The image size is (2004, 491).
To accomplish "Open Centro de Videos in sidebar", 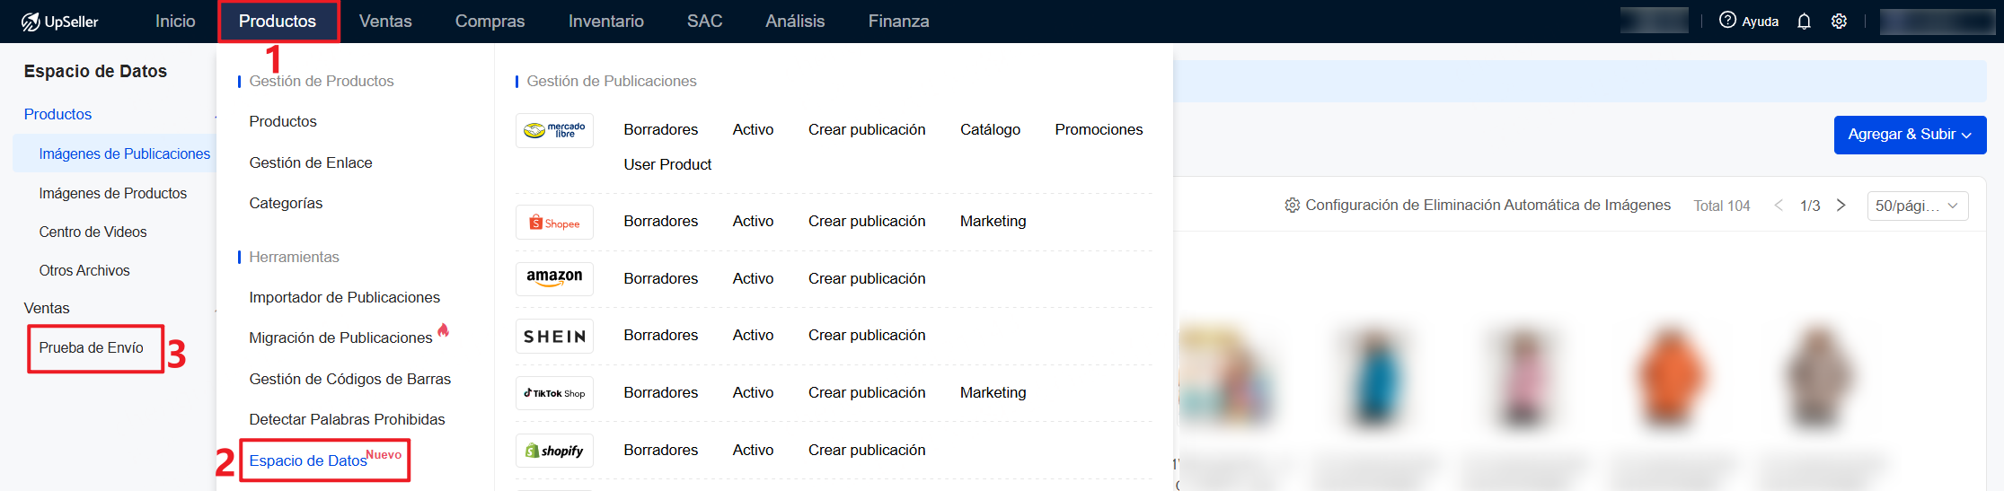I will coord(93,232).
